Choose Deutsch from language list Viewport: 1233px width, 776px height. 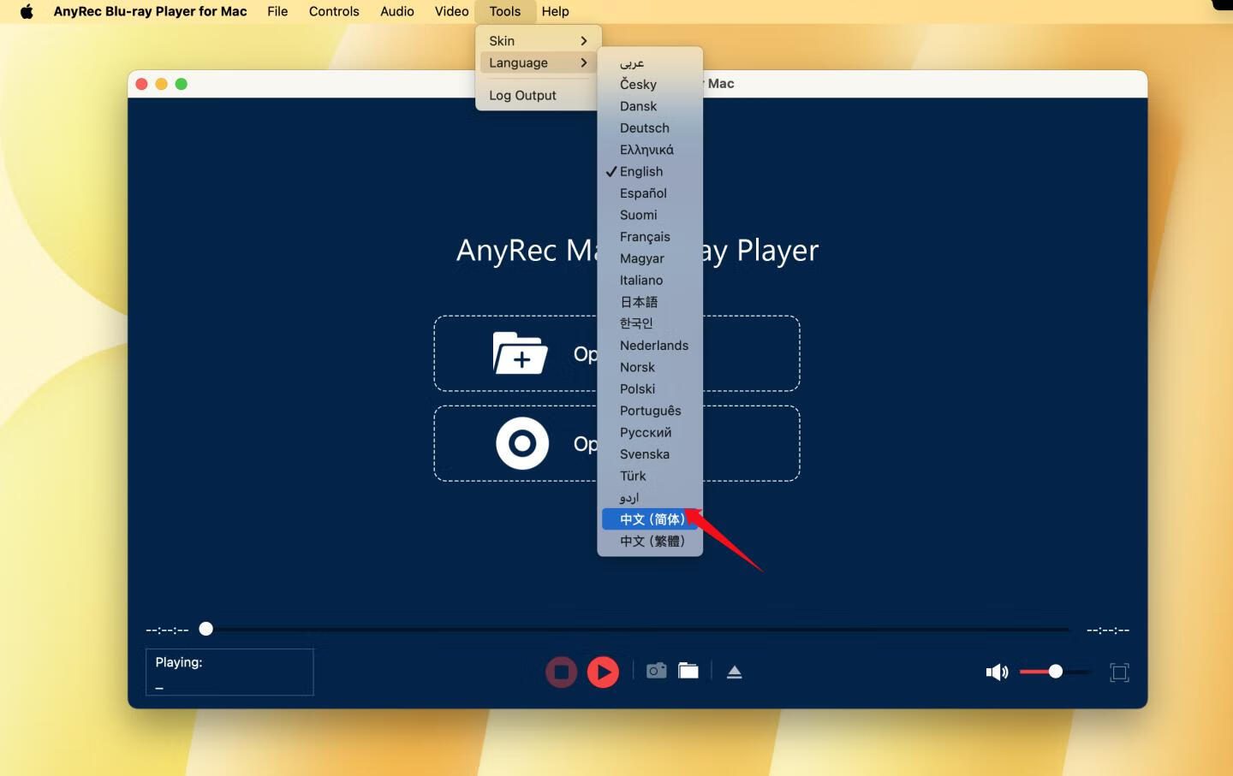point(645,128)
